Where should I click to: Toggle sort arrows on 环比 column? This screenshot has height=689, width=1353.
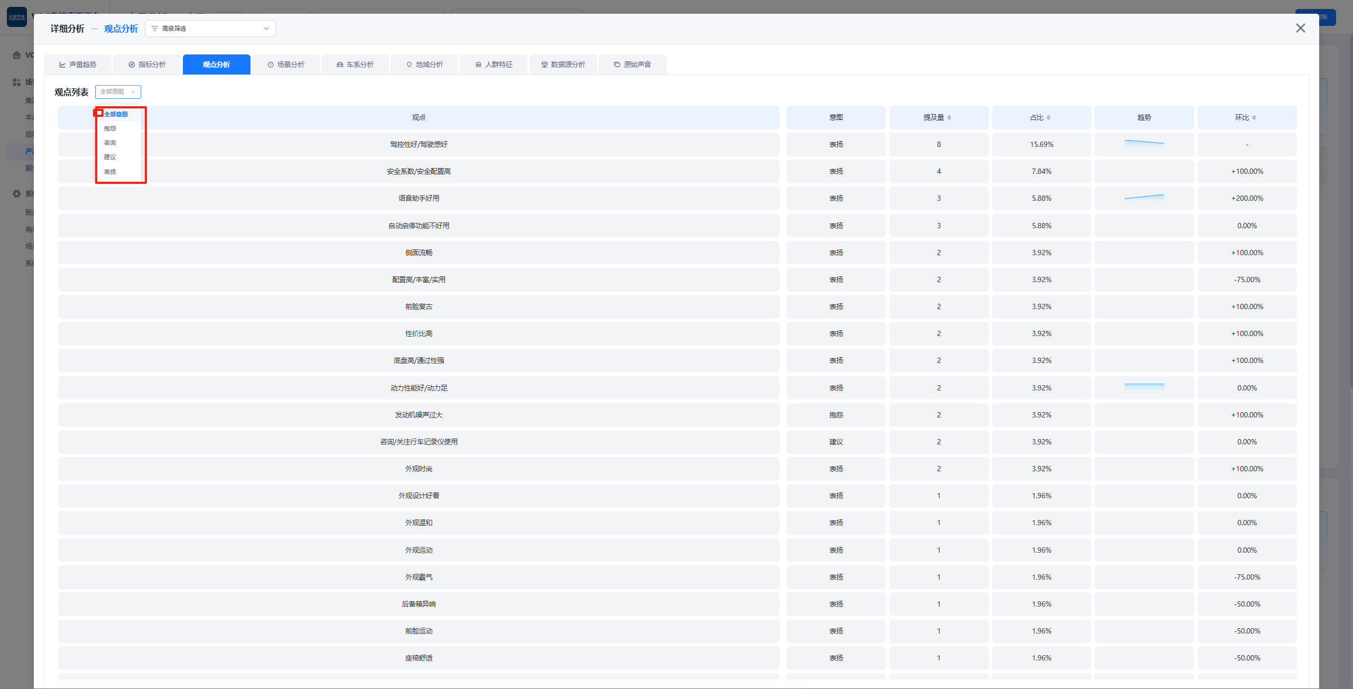coord(1254,117)
